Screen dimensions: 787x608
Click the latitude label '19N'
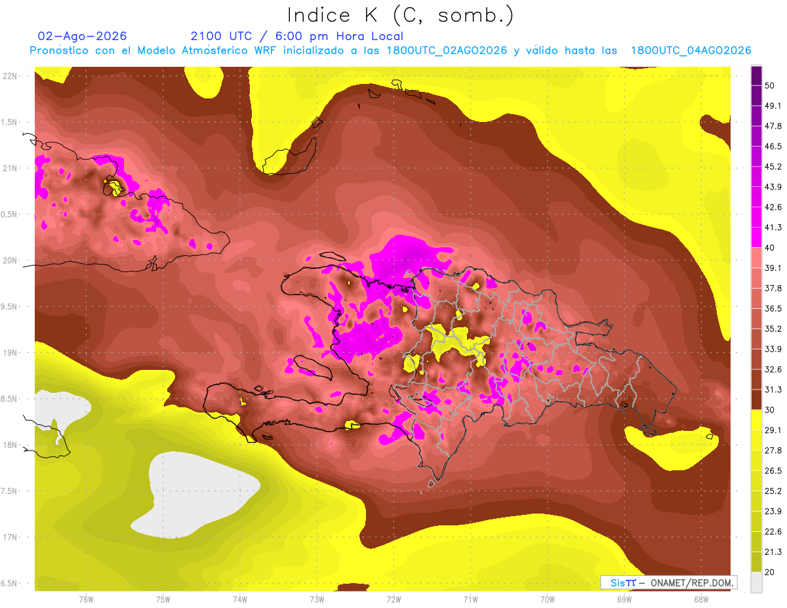click(x=10, y=353)
